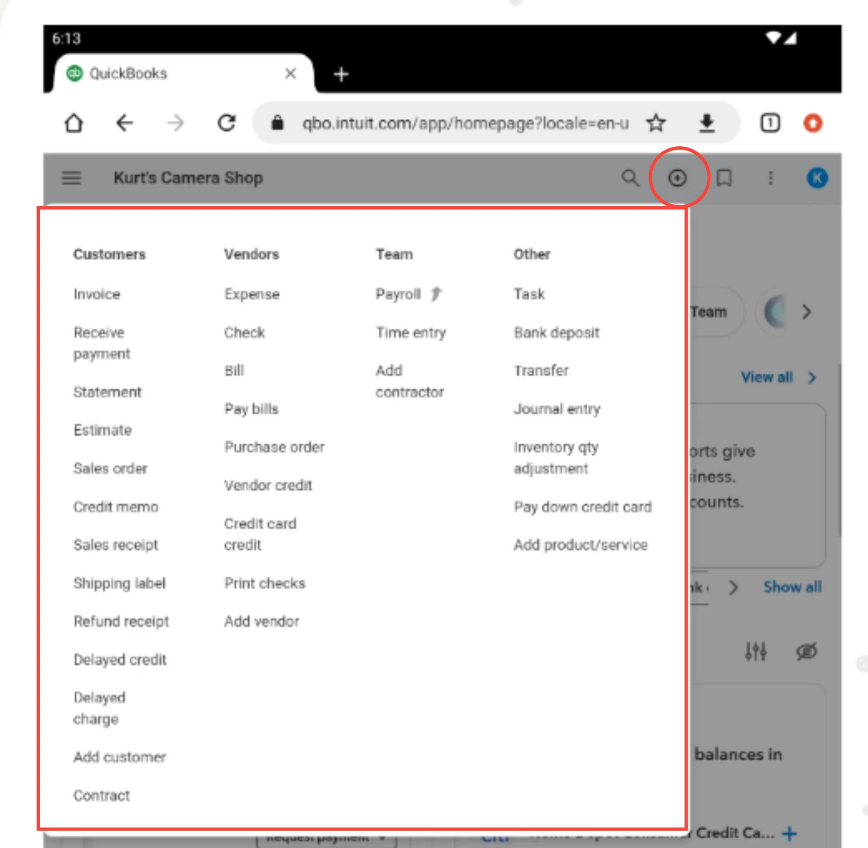Screen dimensions: 868x848
Task: Click the Show all link
Action: [x=793, y=587]
